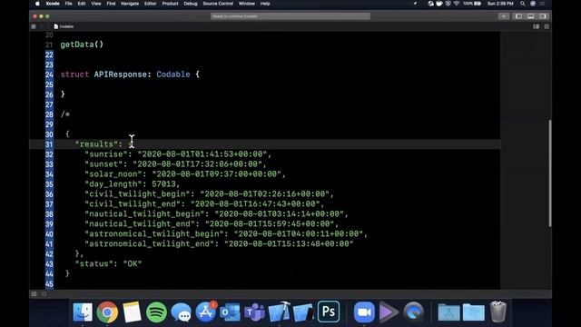Click the Codable protocol keyword
Image resolution: width=581 pixels, height=327 pixels.
tap(173, 74)
